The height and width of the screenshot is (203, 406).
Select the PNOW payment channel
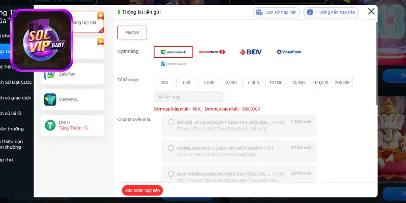point(132,32)
